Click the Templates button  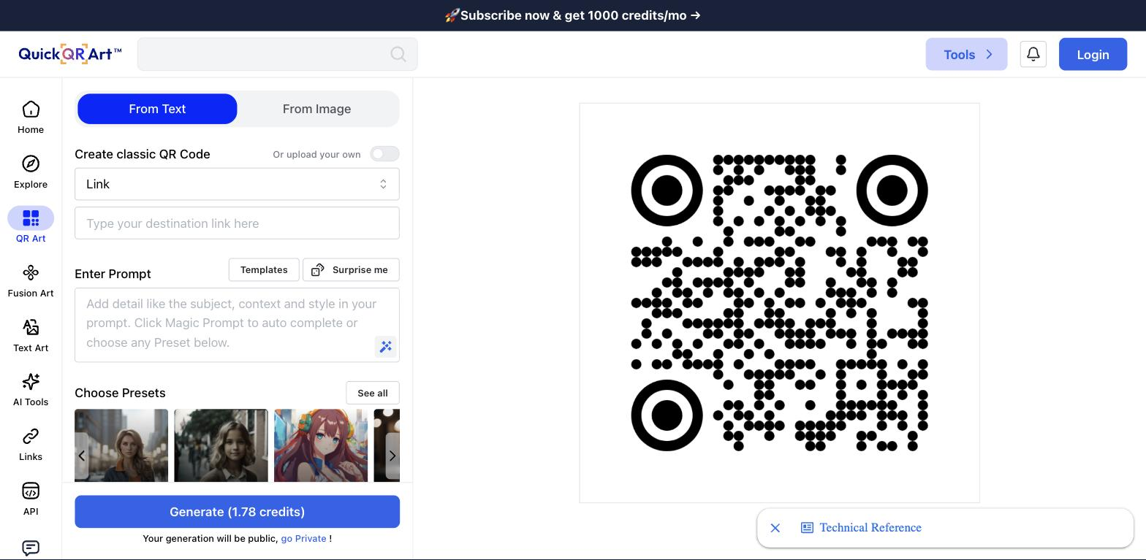point(264,269)
